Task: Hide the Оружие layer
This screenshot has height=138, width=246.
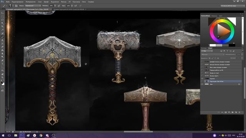Action: pos(202,79)
